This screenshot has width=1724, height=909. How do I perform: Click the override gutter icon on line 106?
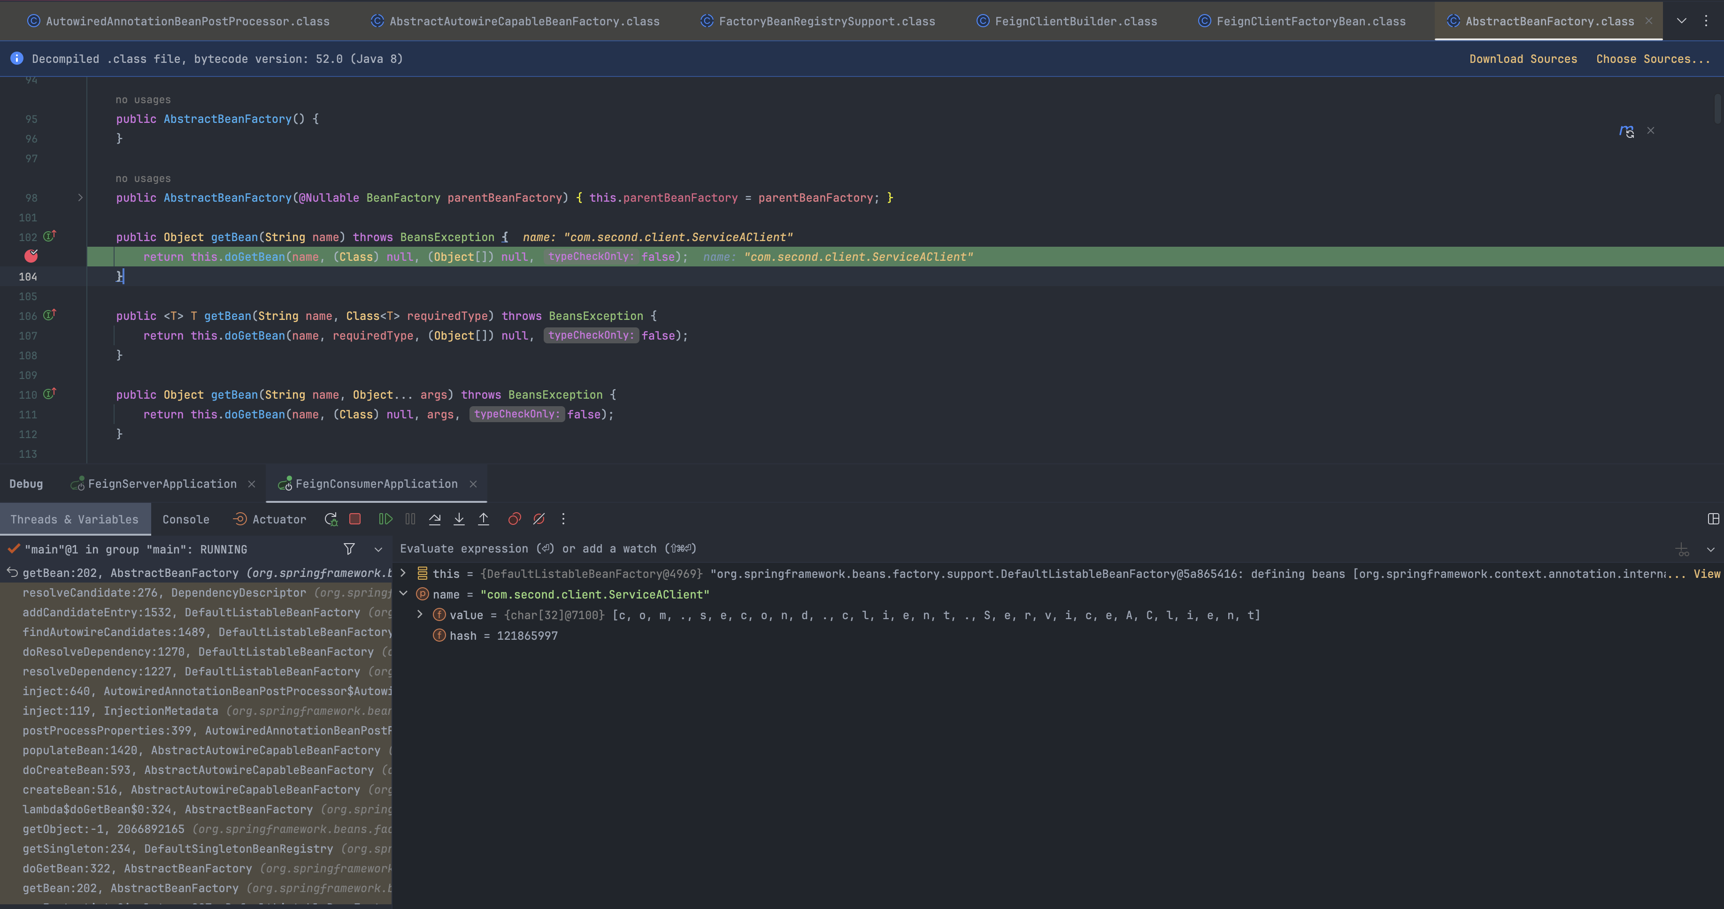click(x=49, y=315)
